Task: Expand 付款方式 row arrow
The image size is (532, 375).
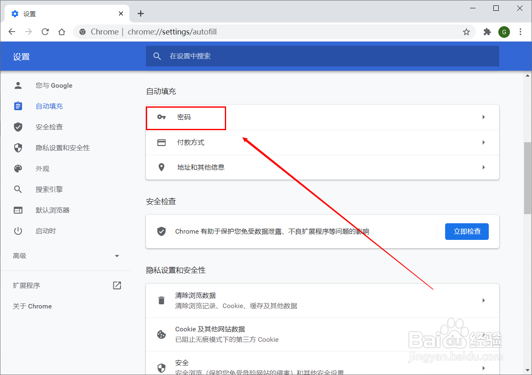Action: coord(483,142)
